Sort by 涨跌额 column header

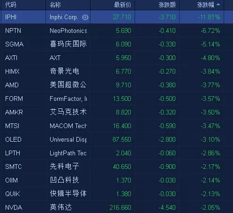click(167, 5)
